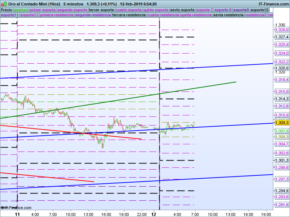Screen dimensions: 290x217
Task: Click the 5 minutos timeframe label
Action: point(73,4)
